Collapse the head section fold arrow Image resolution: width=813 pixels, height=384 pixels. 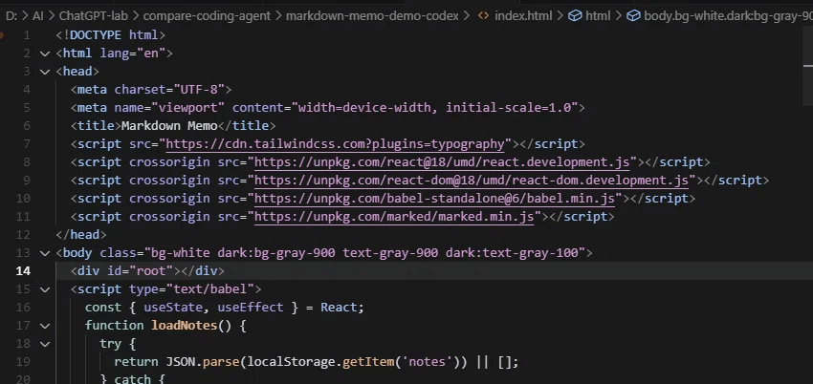[x=45, y=71]
